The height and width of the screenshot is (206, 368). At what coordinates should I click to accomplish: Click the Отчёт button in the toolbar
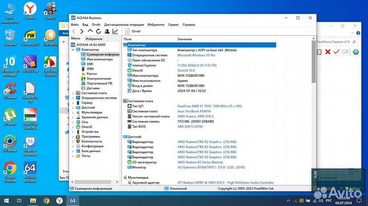point(133,32)
